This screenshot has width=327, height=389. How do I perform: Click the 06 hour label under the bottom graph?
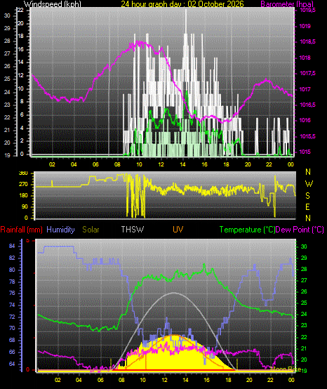(x=100, y=380)
